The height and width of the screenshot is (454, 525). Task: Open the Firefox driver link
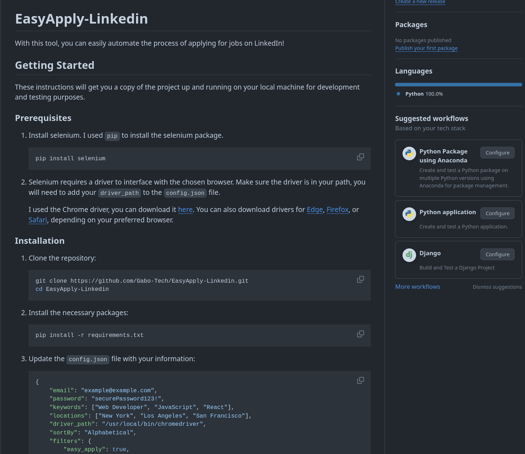coord(337,210)
